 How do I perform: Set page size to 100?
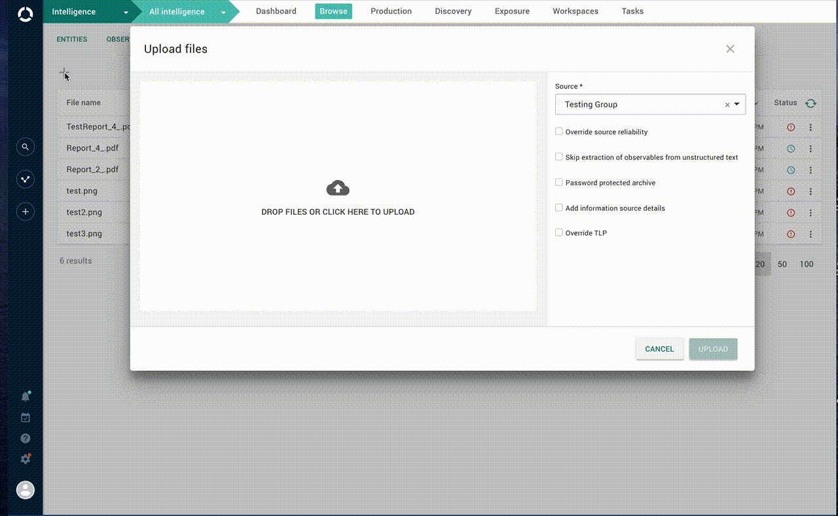point(807,265)
